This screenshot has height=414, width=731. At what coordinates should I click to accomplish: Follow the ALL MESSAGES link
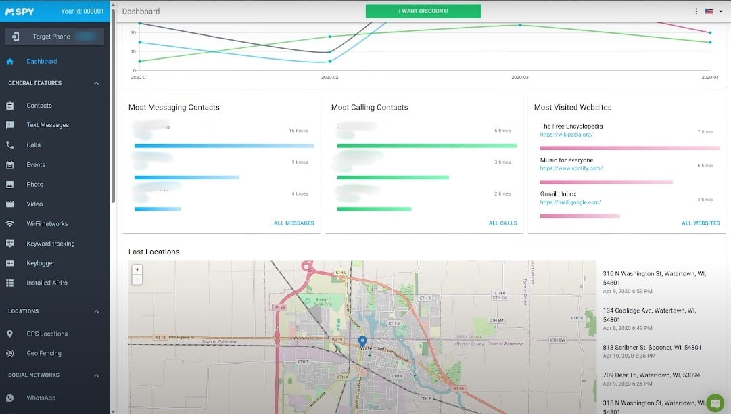[x=293, y=223]
